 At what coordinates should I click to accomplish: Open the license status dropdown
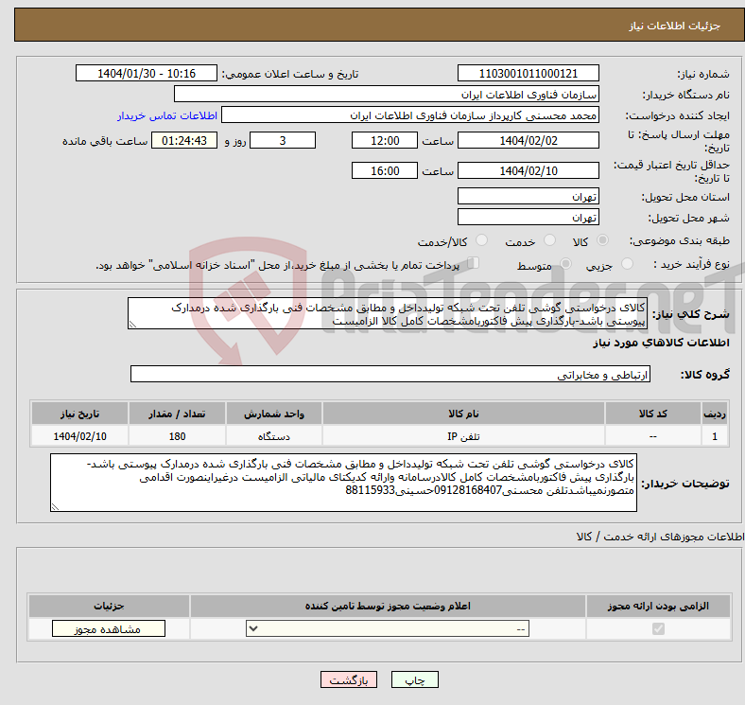(x=388, y=629)
